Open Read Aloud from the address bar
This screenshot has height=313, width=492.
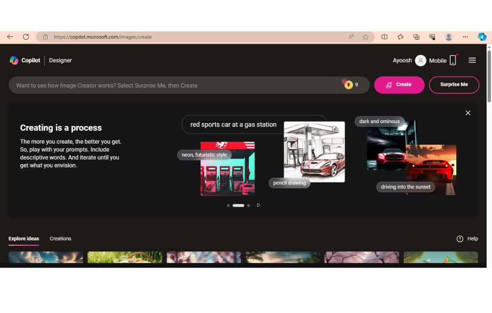351,37
